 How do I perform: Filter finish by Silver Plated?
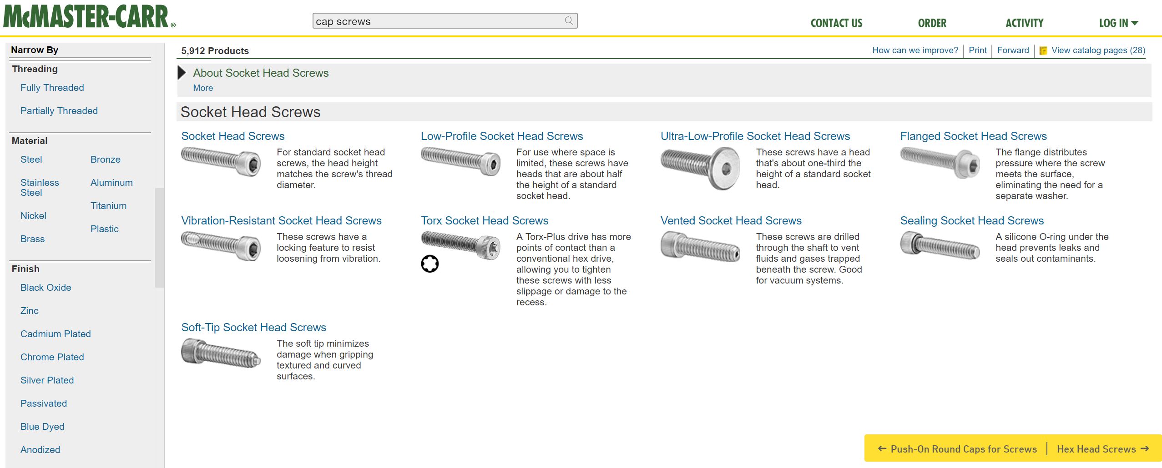point(47,380)
